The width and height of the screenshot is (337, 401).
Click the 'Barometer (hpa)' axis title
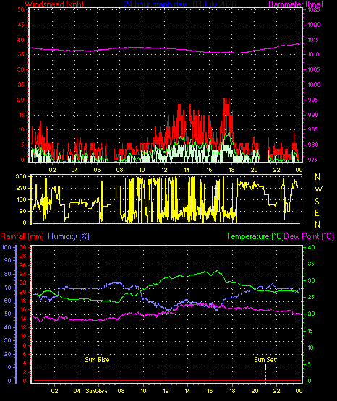(296, 4)
